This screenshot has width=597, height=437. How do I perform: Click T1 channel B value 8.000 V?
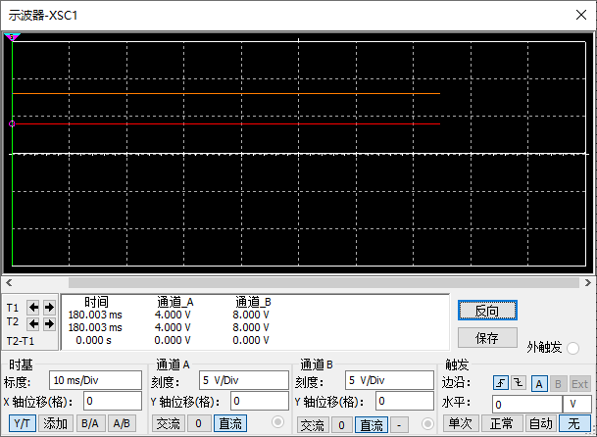[251, 315]
